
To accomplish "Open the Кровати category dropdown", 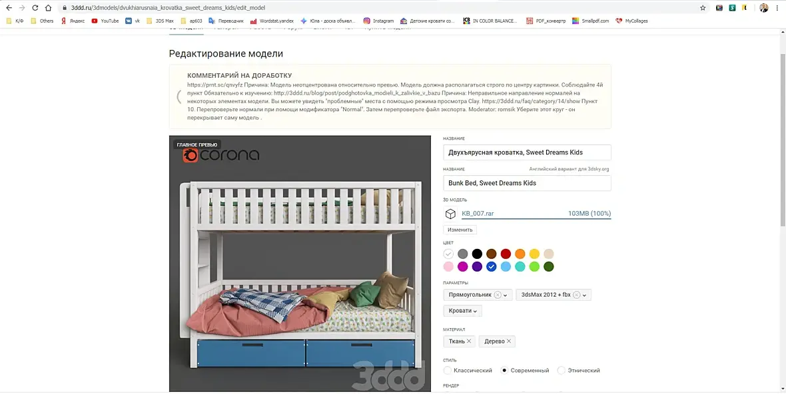I will (x=462, y=311).
